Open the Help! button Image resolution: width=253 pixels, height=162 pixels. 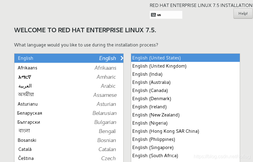pos(243,14)
